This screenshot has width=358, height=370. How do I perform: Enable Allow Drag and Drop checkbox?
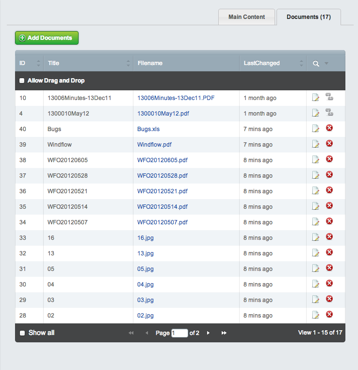coord(22,81)
